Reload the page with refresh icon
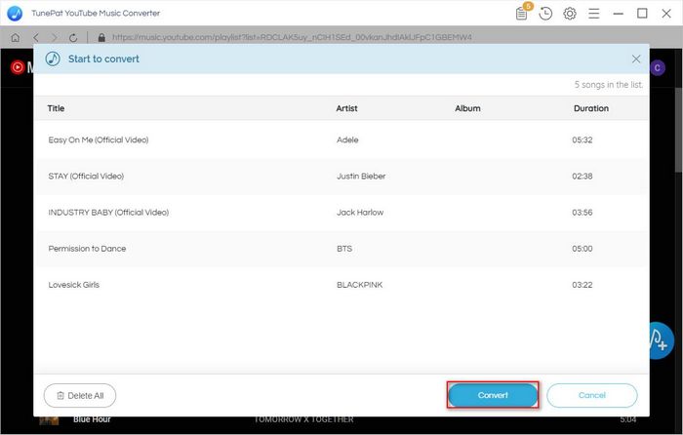 (73, 38)
